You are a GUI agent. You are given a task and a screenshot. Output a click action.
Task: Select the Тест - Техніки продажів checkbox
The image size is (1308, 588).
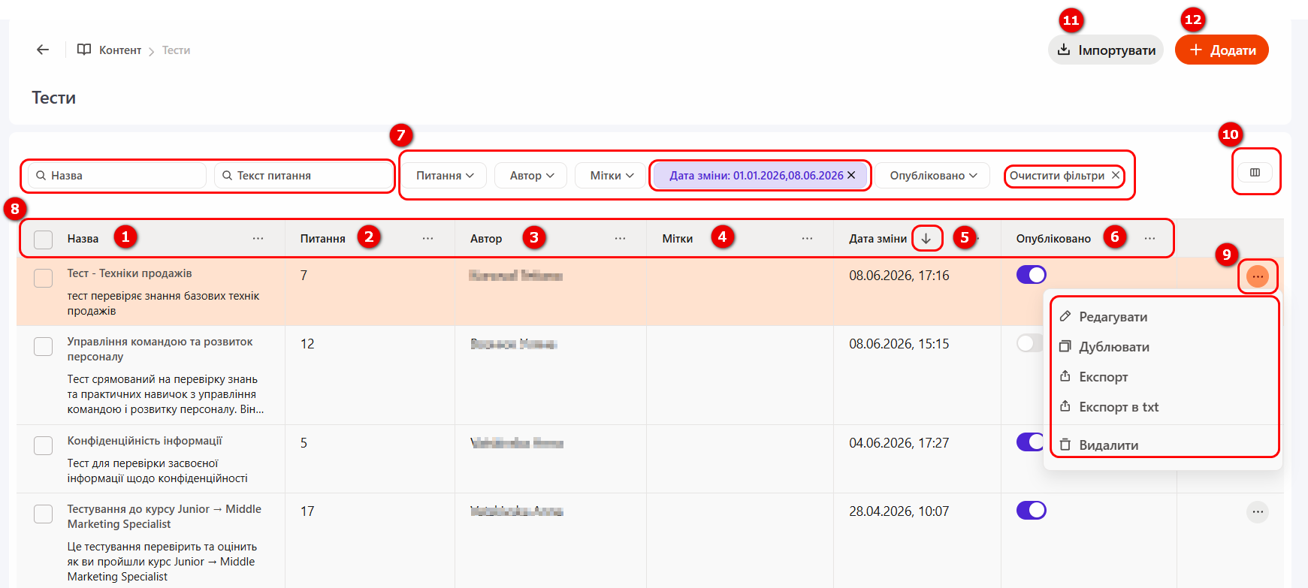(44, 278)
